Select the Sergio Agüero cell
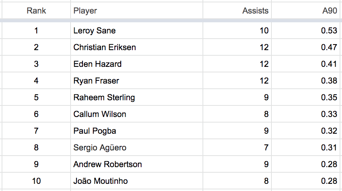This screenshot has height=191, width=342. coord(100,148)
